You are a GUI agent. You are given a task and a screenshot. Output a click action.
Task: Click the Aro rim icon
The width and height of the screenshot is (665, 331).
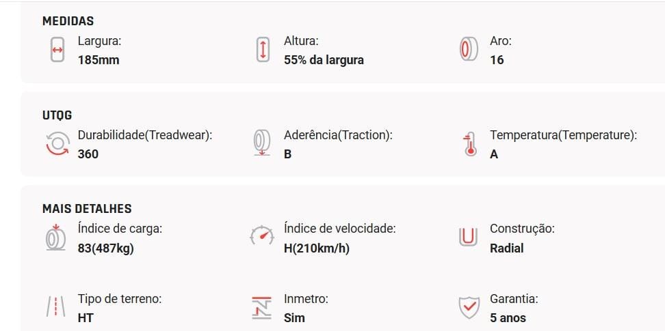pyautogui.click(x=469, y=50)
